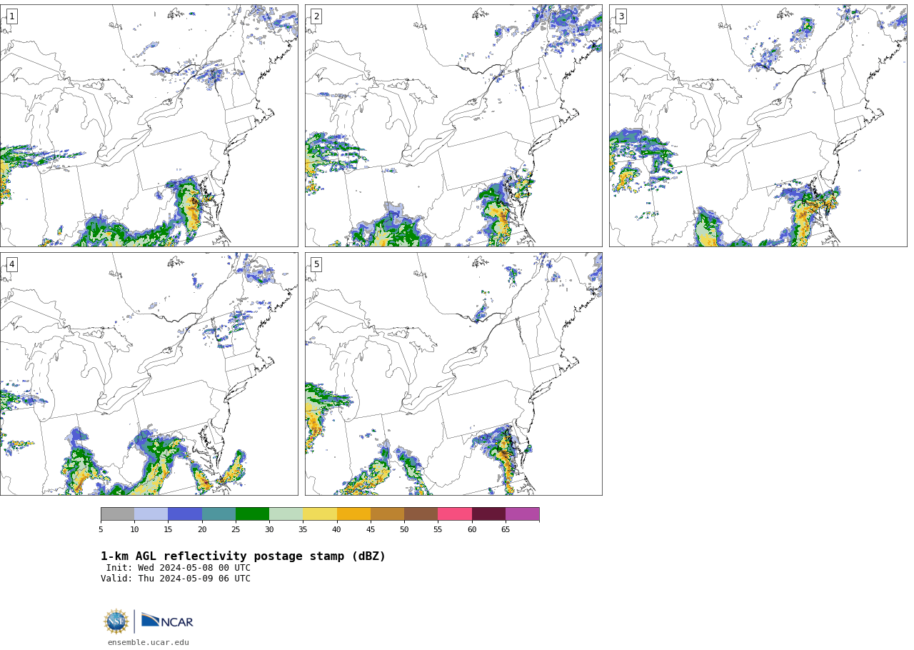Select the brown 50-55 dBZ swatch
Viewport: 914px width, 650px height.
(x=421, y=514)
